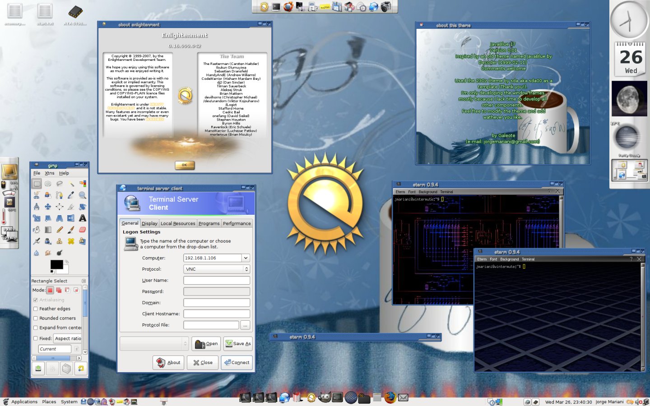Toggle the Fixed aspect ratio checkbox
This screenshot has width=650, height=406.
pos(35,338)
